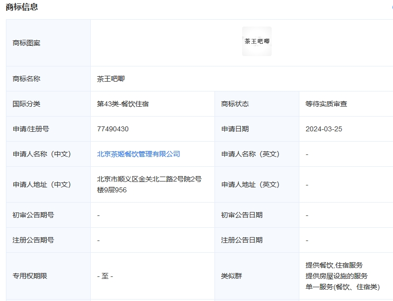Click the 第43类-餐饮住宿 classification value
This screenshot has width=393, height=301.
(x=123, y=104)
